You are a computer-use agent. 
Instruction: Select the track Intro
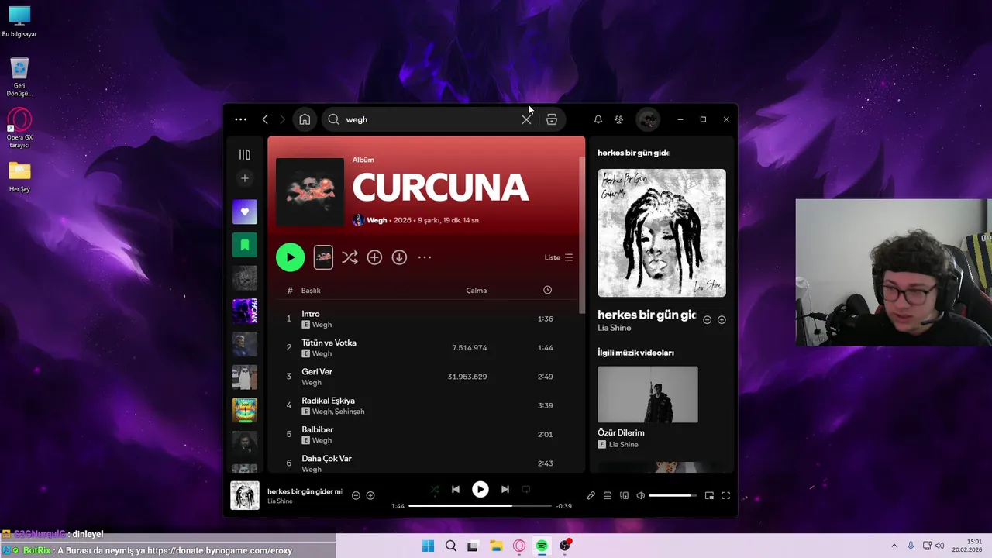311,314
